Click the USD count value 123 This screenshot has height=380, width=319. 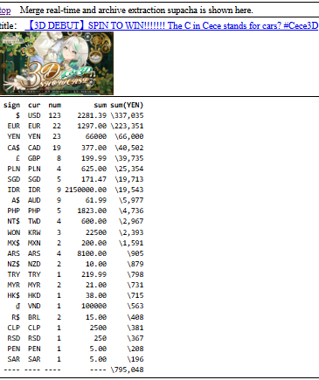(x=55, y=115)
